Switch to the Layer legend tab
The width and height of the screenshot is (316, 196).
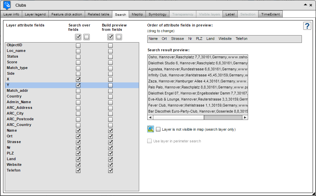[35, 14]
